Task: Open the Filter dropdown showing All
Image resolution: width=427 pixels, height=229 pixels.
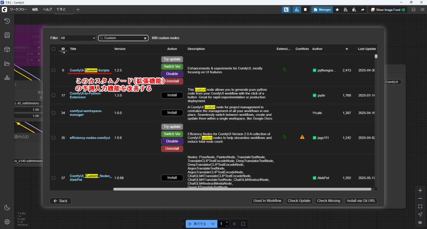Action: (78, 38)
